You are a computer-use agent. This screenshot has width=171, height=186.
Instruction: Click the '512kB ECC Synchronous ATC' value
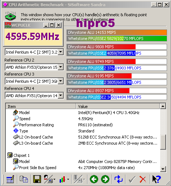coord(117,137)
